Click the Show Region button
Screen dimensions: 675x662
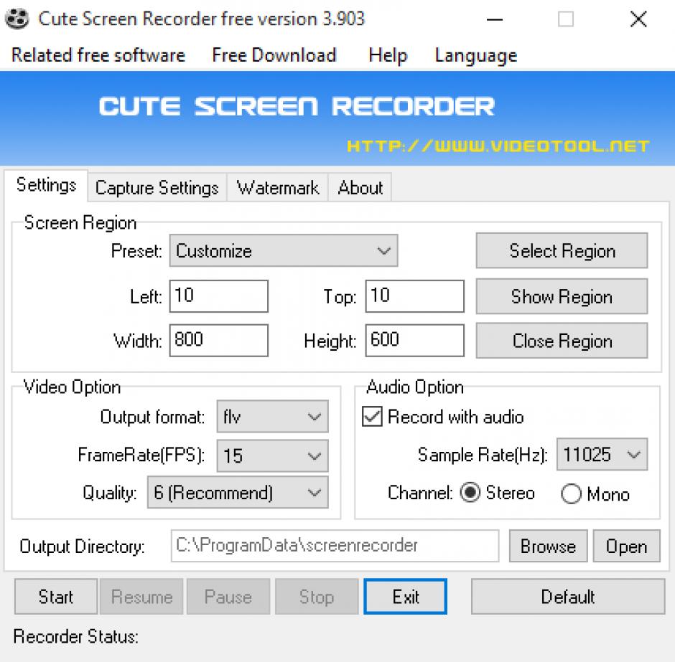562,297
